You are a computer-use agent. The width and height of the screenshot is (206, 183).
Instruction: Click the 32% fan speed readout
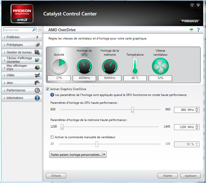point(160,78)
